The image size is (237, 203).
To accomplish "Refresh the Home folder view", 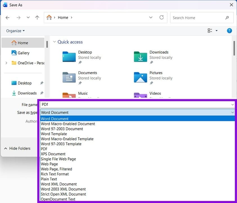I will pos(162,17).
